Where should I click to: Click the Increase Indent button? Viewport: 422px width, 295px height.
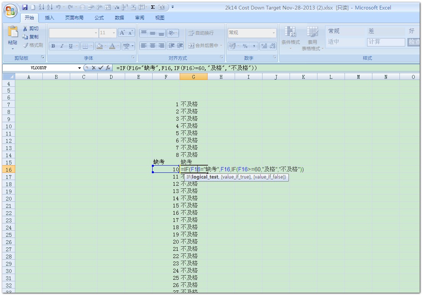[x=180, y=45]
